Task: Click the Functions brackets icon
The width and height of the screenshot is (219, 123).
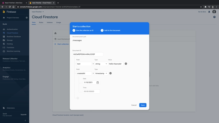Action: 4,47
